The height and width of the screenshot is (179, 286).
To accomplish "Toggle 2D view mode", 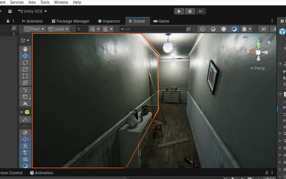I will point(263,29).
